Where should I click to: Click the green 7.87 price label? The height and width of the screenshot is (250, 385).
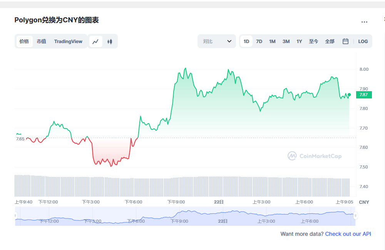coord(363,95)
